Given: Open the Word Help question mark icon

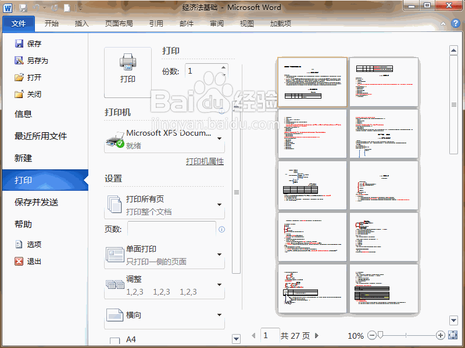Looking at the screenshot, I should [x=456, y=23].
